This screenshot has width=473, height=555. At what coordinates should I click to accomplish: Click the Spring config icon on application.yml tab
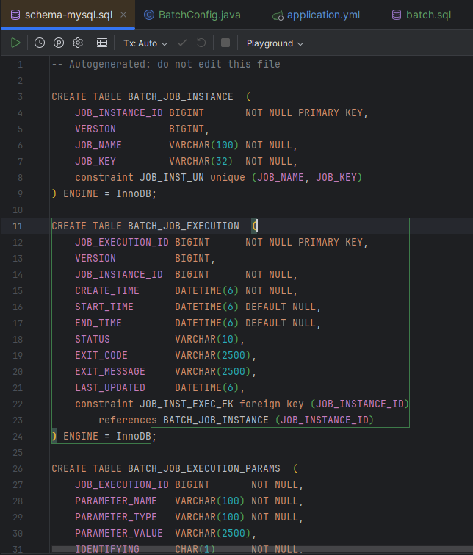(278, 15)
